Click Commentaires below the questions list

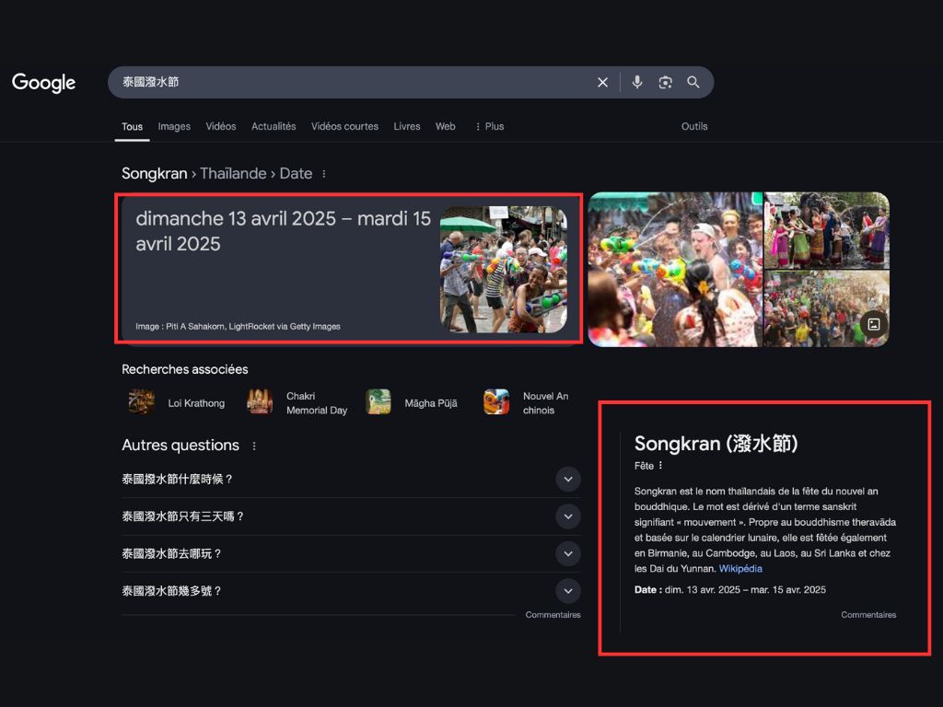(x=553, y=615)
